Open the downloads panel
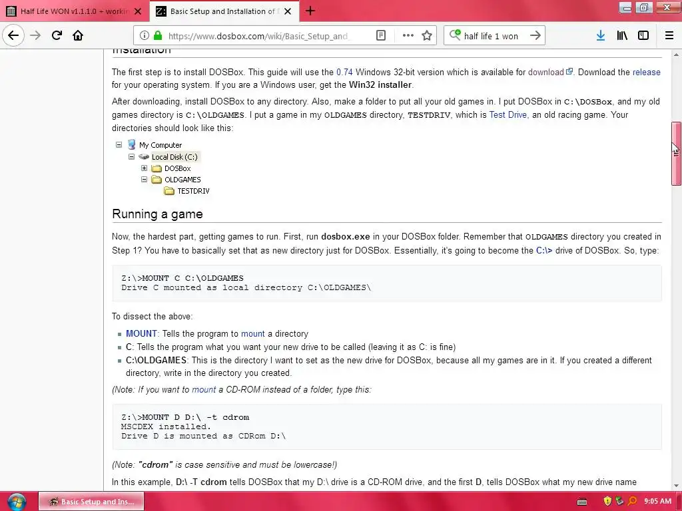 [601, 36]
